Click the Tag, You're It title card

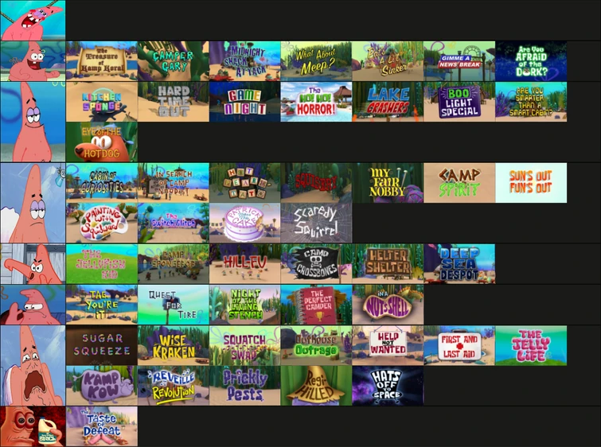click(x=102, y=305)
